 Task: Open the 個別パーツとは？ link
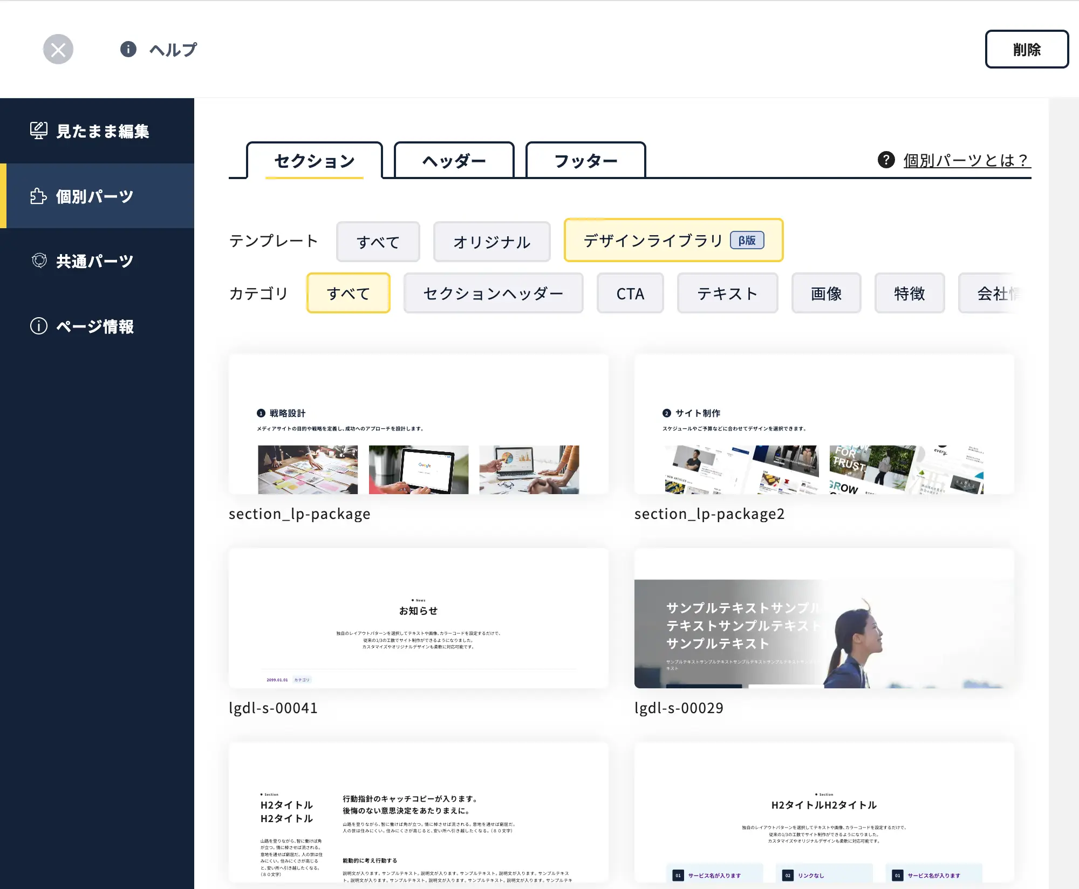[x=966, y=160]
